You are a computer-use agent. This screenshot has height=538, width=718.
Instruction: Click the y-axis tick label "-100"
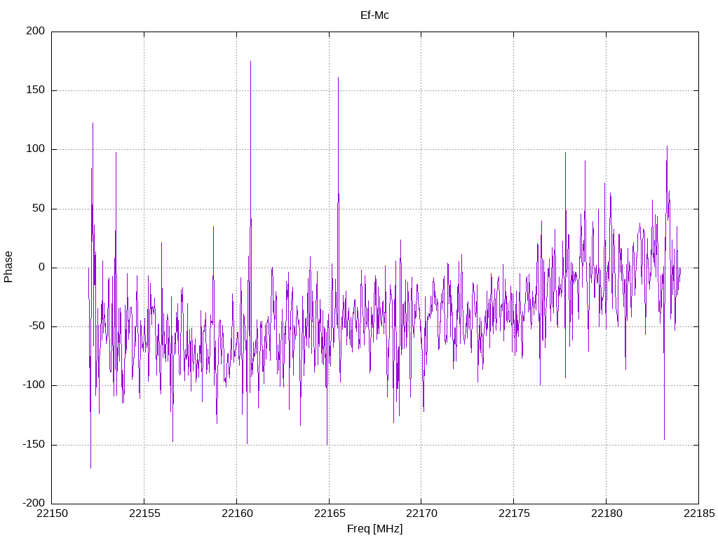[34, 386]
